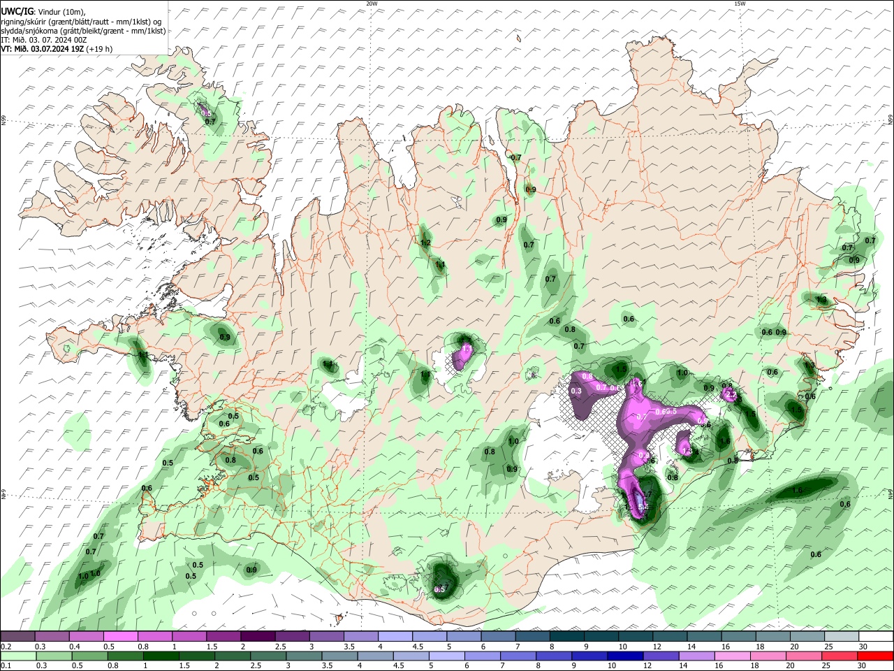Click the bright red 30 mm rain swatch
Screen dimensions: 894x671
point(876,656)
